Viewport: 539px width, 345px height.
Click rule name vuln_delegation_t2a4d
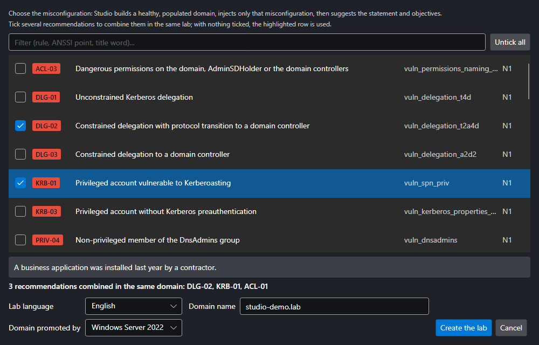(x=441, y=126)
